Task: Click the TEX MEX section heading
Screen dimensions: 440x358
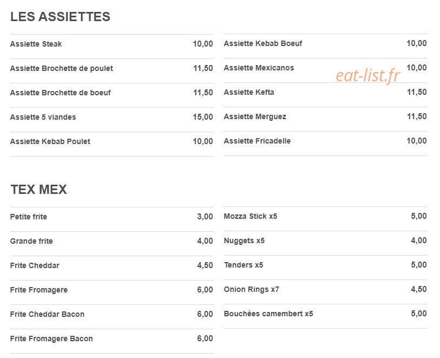Action: [x=39, y=190]
